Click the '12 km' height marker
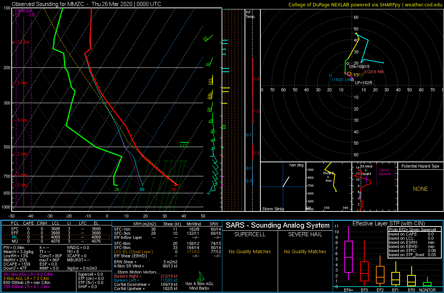The width and height of the screenshot is (444, 293). [24, 42]
